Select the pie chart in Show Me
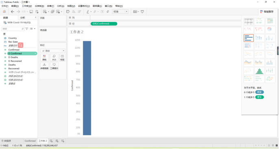 [x=270, y=30]
